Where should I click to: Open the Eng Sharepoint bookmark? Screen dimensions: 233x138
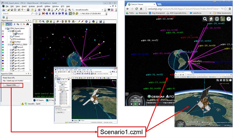point(157,13)
